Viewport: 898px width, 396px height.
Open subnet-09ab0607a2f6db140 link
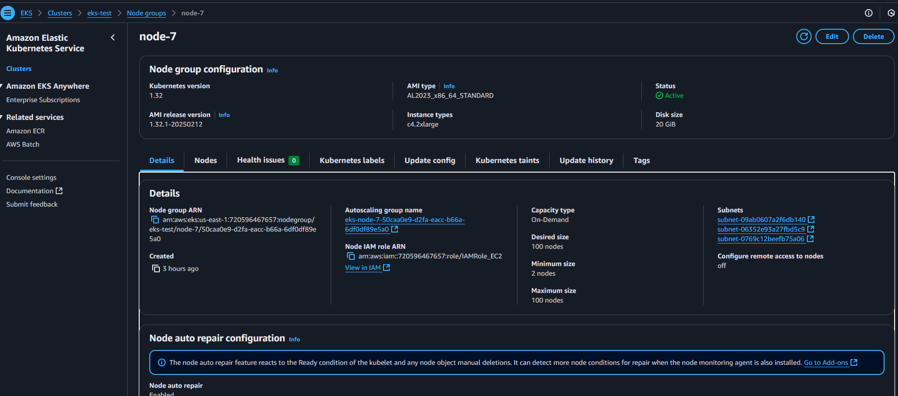coord(761,220)
